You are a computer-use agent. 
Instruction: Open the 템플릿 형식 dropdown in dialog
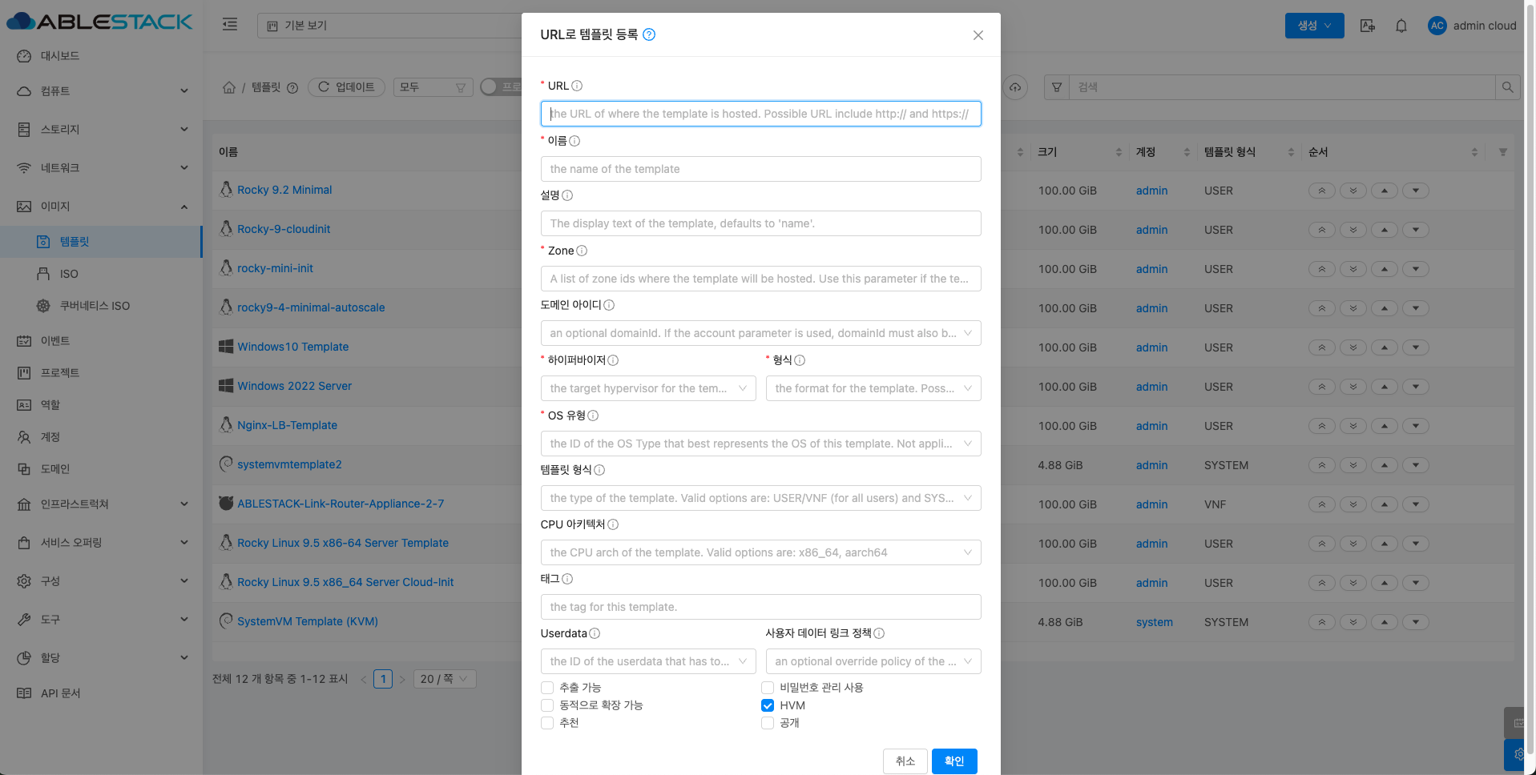click(x=761, y=498)
